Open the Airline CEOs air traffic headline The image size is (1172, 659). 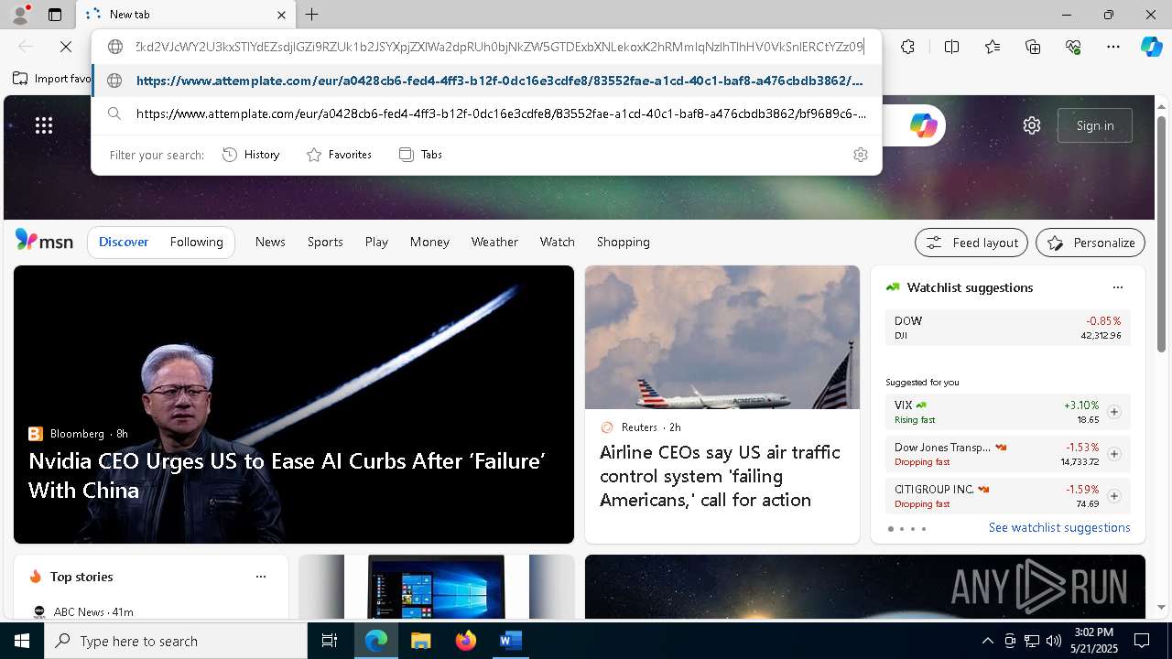[x=720, y=476]
